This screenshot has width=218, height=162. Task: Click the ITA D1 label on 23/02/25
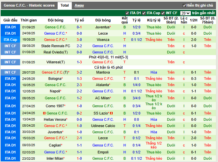[10, 158]
